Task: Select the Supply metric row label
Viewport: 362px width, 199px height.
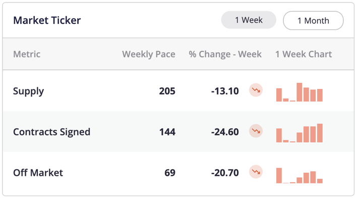Action: tap(28, 91)
